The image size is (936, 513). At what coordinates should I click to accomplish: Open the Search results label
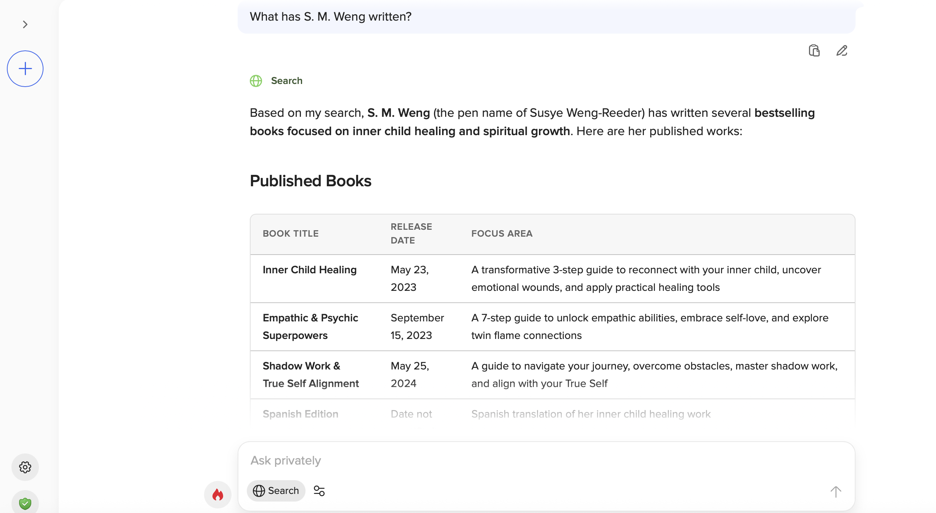click(x=287, y=81)
